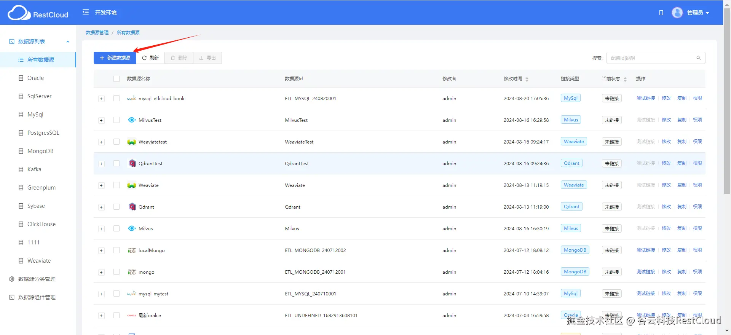Check the QdrantTest row checkbox
Viewport: 731px width, 335px height.
point(117,163)
